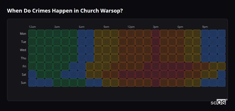Click the 'Mon' row label
Viewport: 235px width, 111px height.
coord(23,34)
